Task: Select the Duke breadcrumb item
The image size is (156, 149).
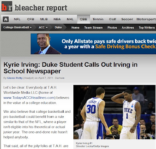Action: 58,27
